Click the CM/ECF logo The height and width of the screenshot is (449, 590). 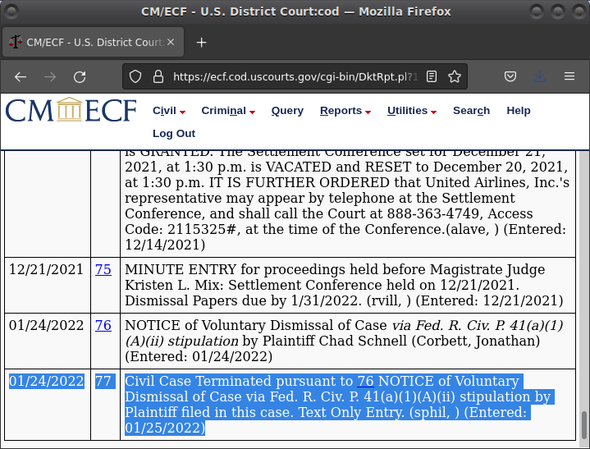pyautogui.click(x=71, y=111)
